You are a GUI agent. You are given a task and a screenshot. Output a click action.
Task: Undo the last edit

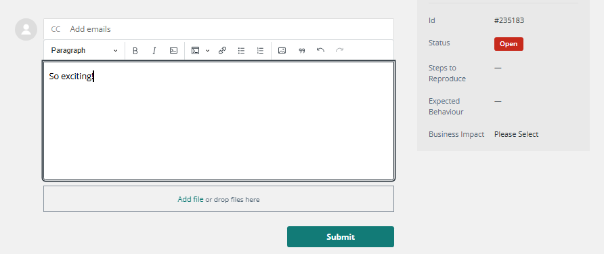(x=320, y=51)
